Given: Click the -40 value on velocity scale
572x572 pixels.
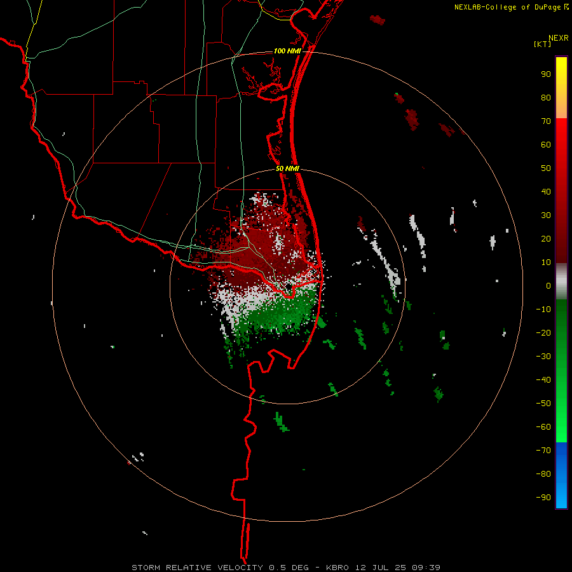Looking at the screenshot, I should 543,380.
